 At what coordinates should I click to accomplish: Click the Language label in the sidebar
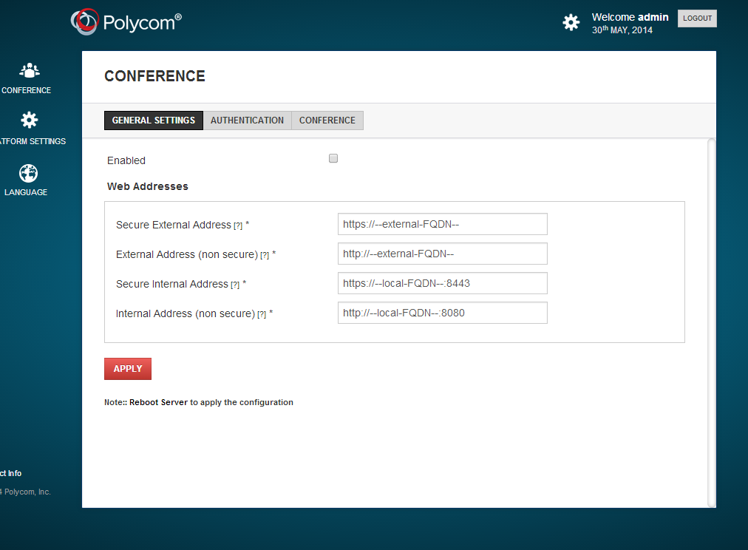tap(26, 192)
